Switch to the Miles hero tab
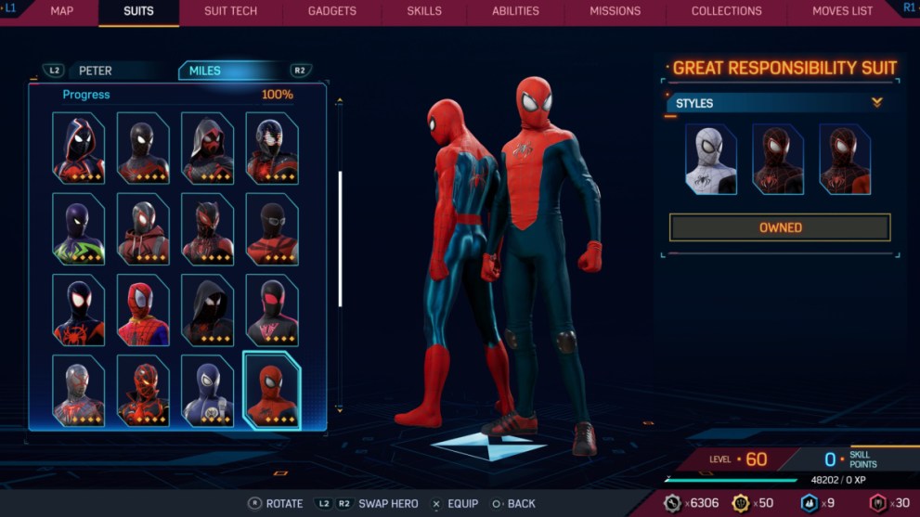This screenshot has height=517, width=920. pos(206,71)
